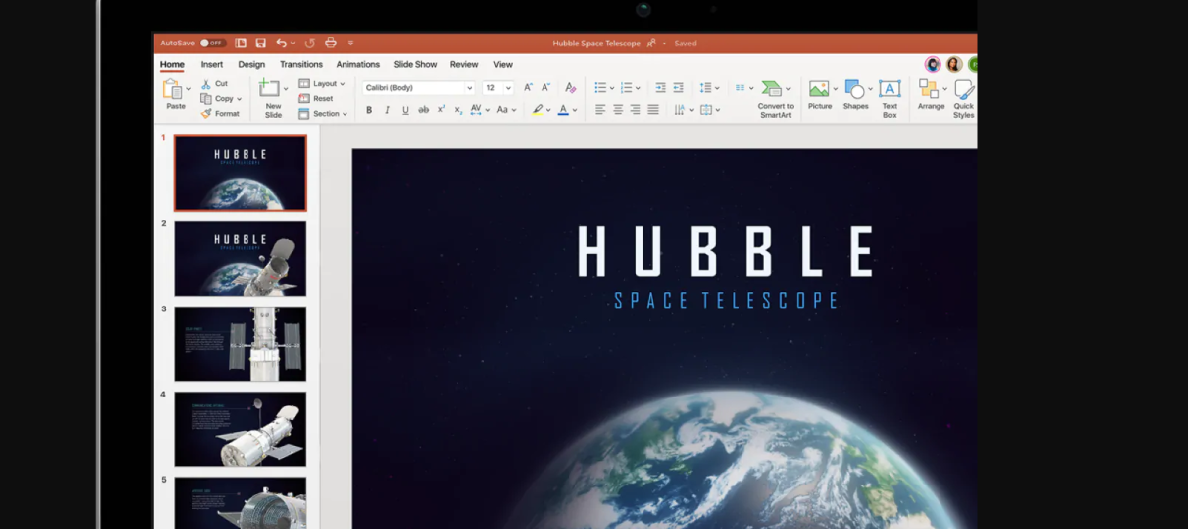Justify the text

coord(653,110)
